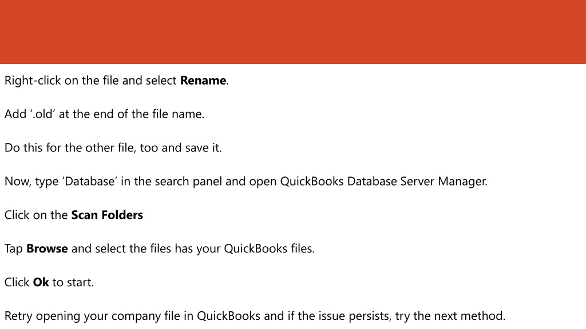Click the bold word Browse

[47, 249]
